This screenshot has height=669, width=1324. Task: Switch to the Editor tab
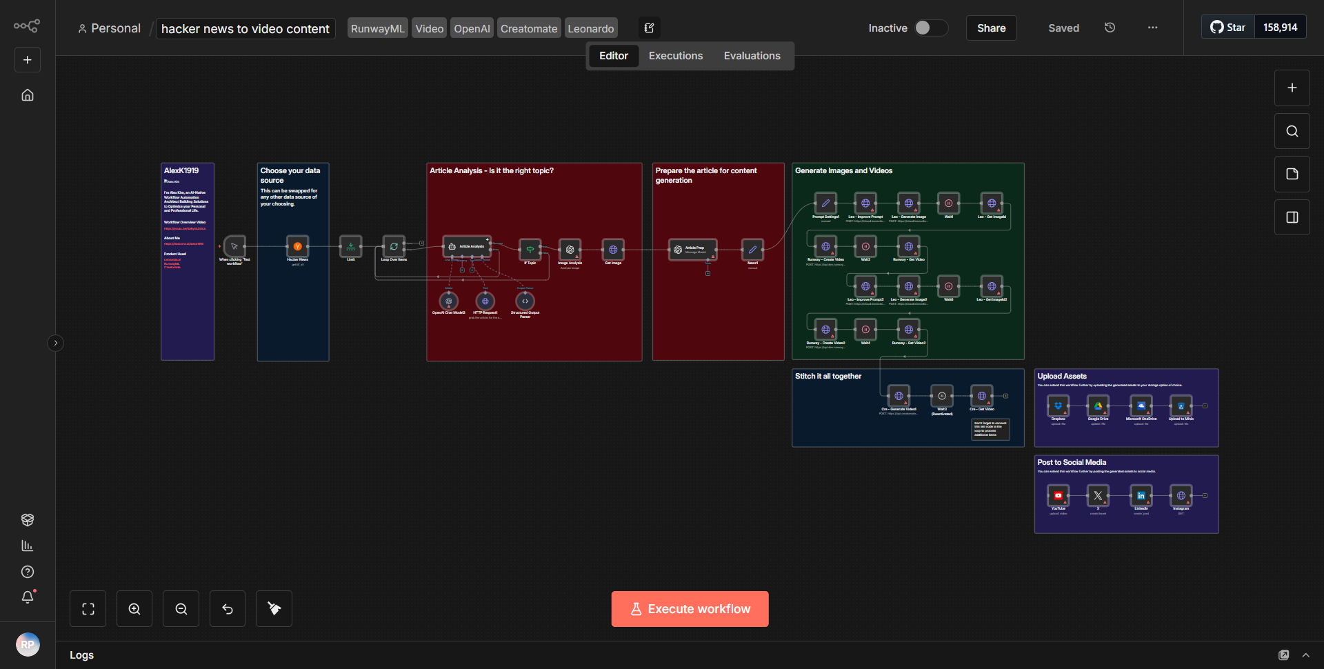pos(613,56)
